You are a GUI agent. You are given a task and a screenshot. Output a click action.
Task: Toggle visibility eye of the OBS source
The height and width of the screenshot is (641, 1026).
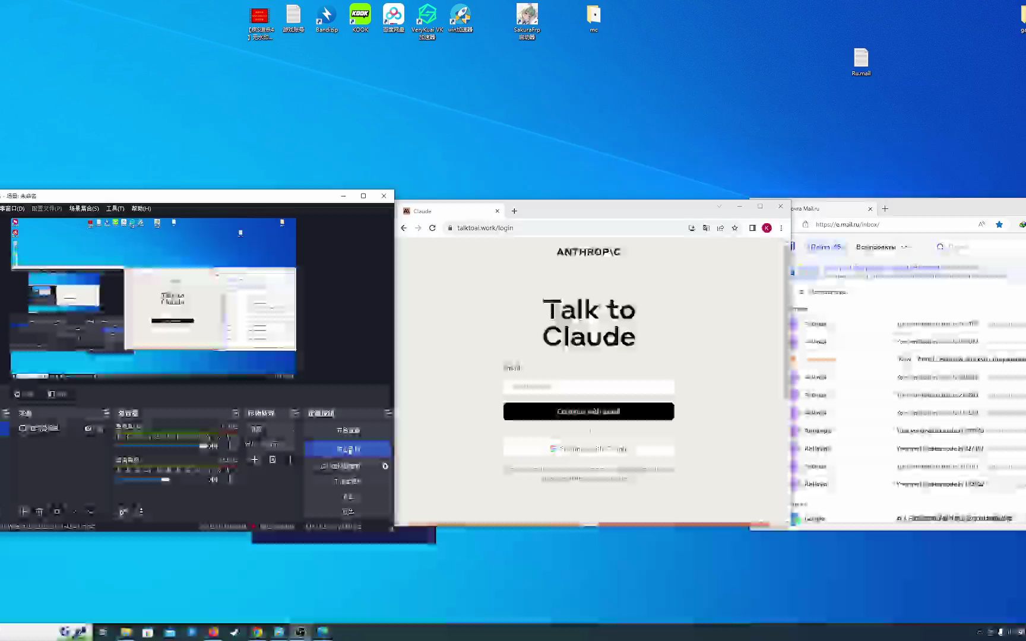88,428
